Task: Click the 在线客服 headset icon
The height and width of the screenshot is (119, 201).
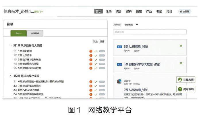Action: coord(180,80)
